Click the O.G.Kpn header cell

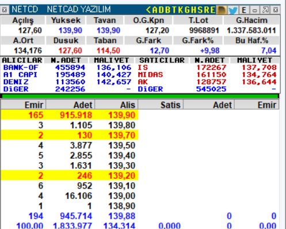click(148, 20)
